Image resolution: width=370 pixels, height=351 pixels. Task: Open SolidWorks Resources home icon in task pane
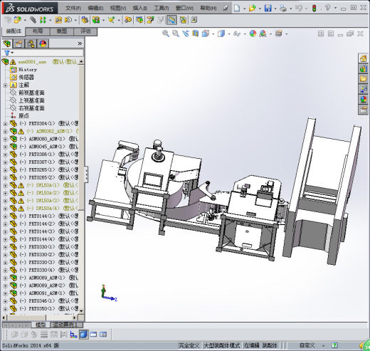pos(363,58)
